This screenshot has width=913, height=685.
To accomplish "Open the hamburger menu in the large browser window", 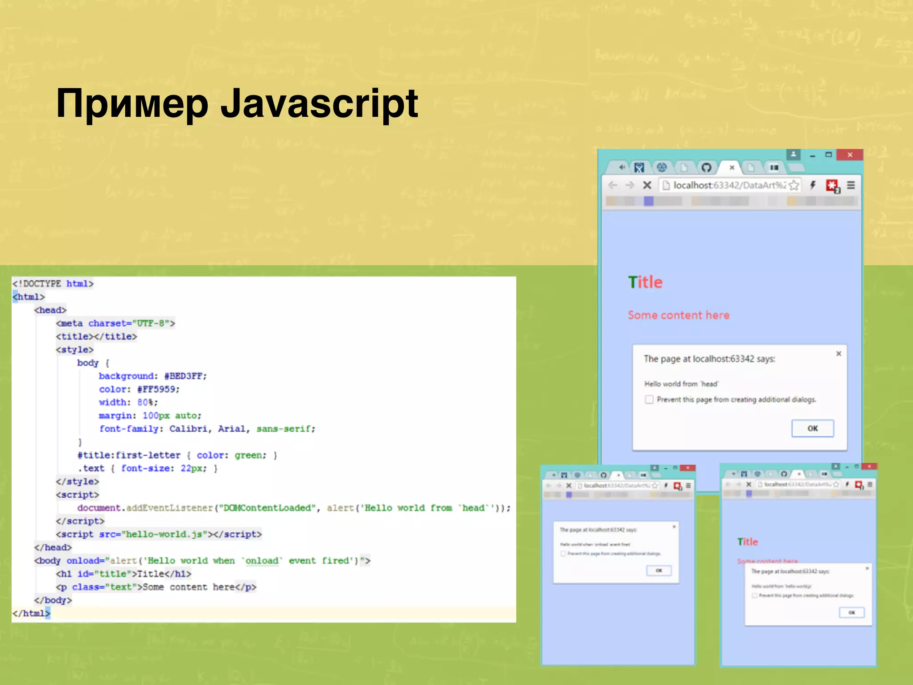I will (851, 185).
